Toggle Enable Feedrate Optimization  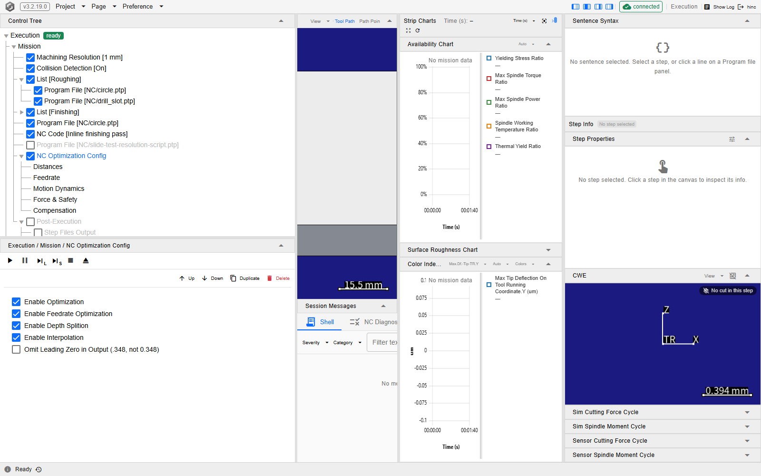tap(16, 314)
